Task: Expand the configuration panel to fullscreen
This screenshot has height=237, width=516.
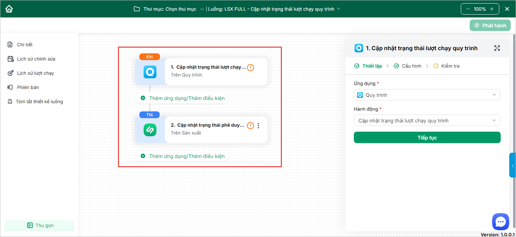Action: [497, 48]
